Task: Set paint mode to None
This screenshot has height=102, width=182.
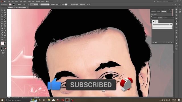Action: click(x=5, y=48)
